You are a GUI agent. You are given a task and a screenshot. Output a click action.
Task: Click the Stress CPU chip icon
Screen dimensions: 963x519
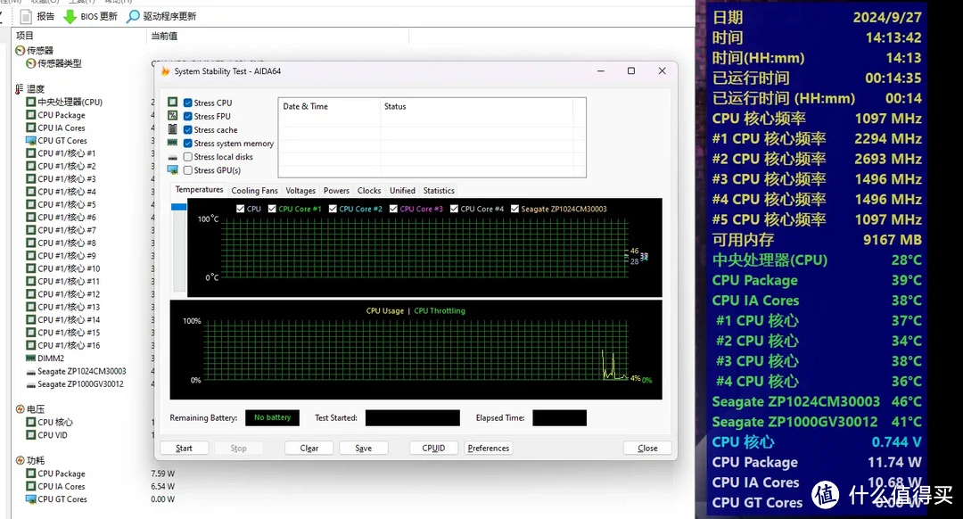point(173,102)
